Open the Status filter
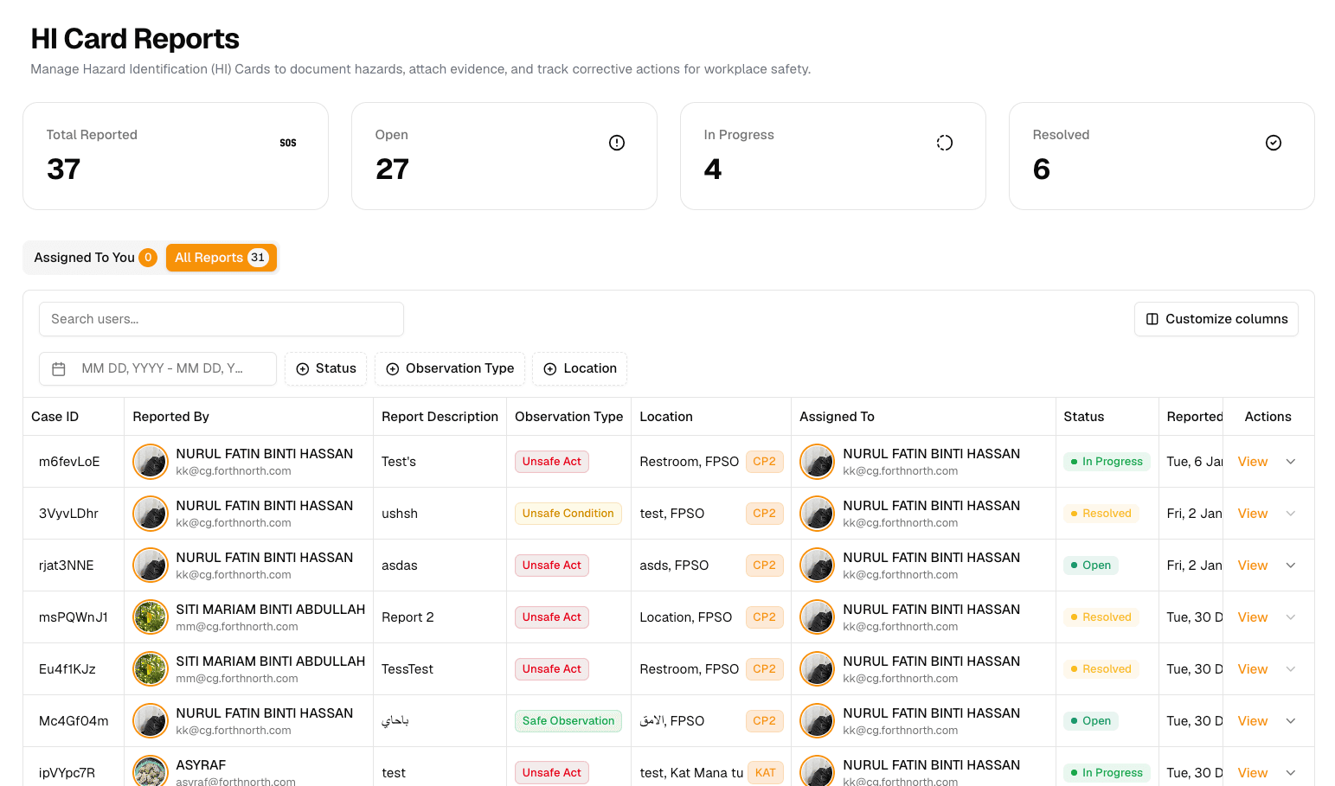Screen dimensions: 1335x786 point(326,369)
